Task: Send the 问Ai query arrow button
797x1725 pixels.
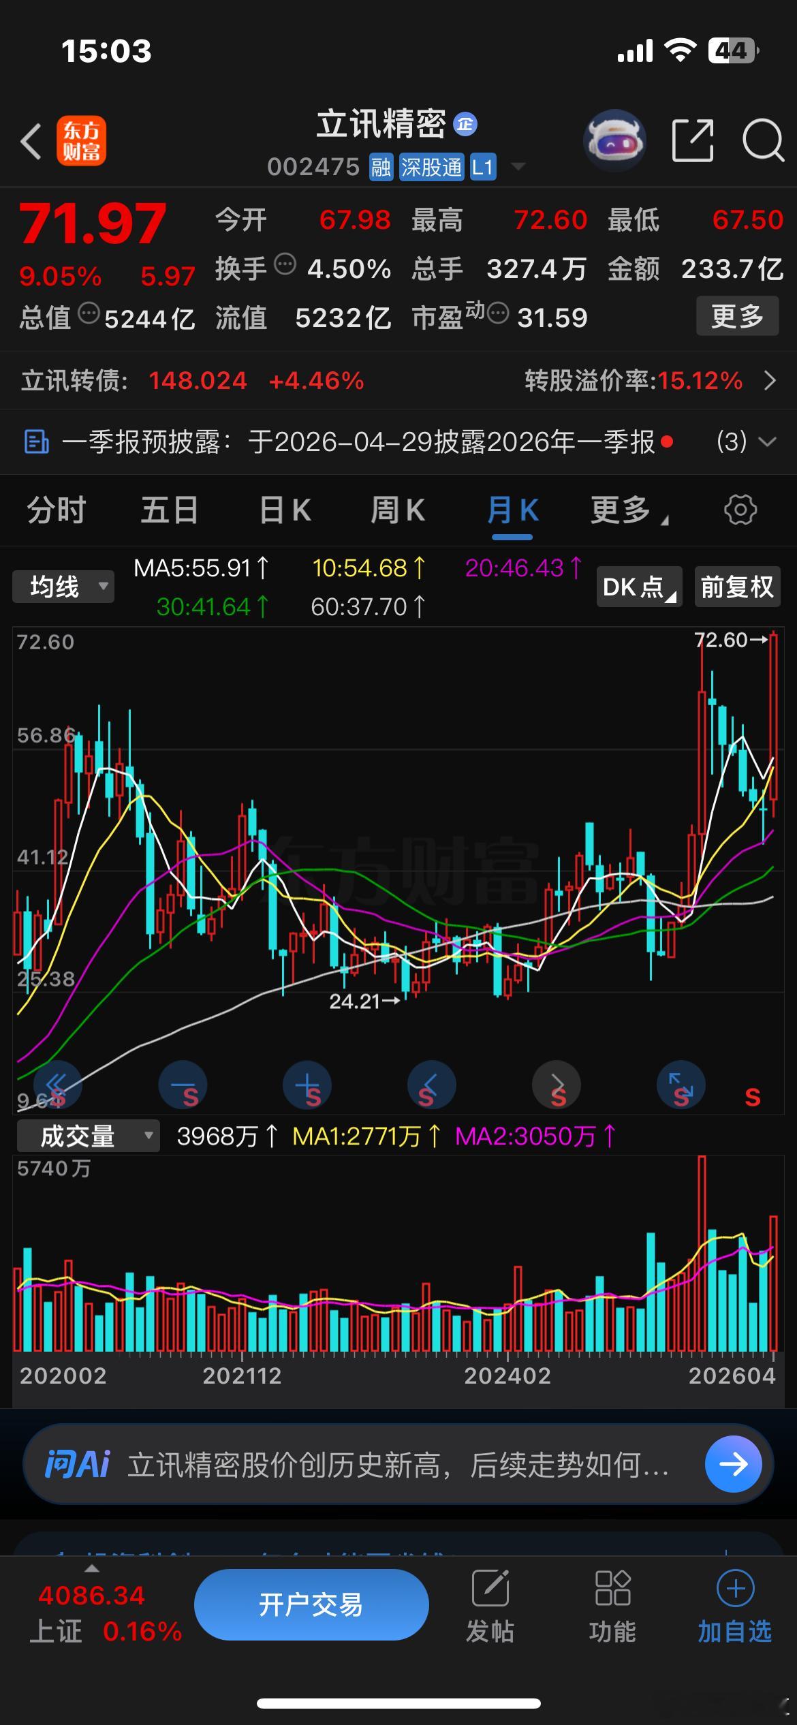Action: 734,1464
